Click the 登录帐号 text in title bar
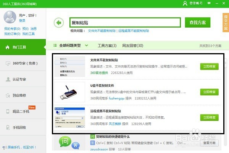Image resolution: width=229 pixels, height=153 pixels. click(x=196, y=3)
